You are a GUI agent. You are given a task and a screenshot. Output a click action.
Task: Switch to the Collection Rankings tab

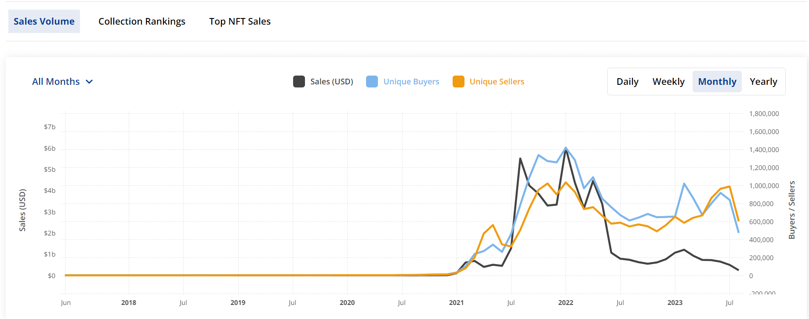(x=141, y=22)
